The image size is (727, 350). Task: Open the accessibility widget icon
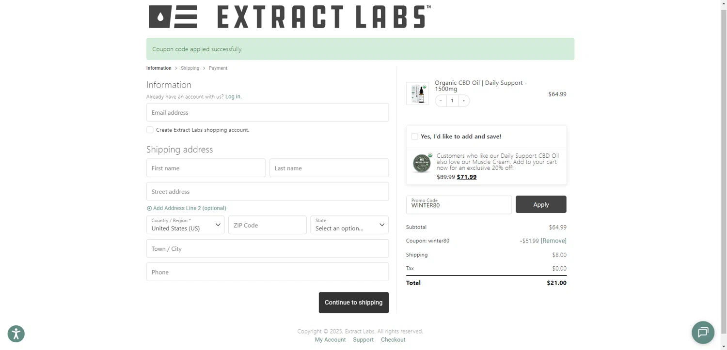[x=16, y=334]
